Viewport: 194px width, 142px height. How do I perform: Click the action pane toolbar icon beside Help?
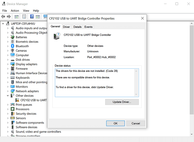pyautogui.click(x=38, y=16)
